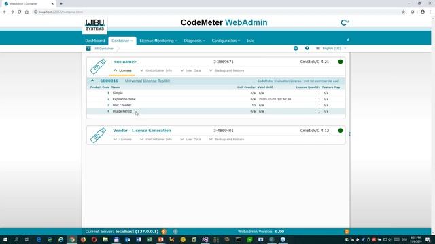This screenshot has height=244, width=435.
Task: Click firm code 6000010 link
Action: pos(109,81)
